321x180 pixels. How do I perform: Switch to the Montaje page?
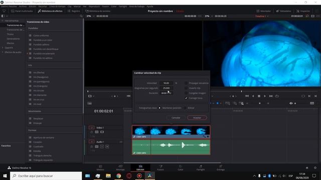(x=120, y=168)
